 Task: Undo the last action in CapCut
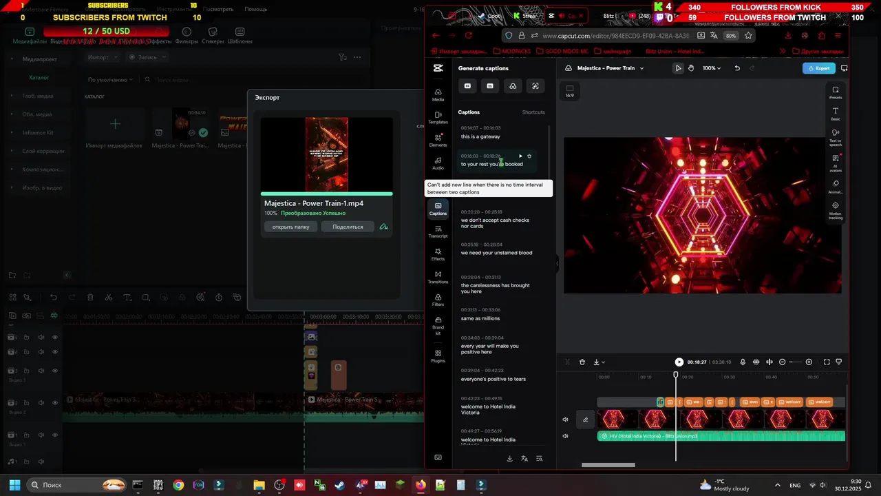point(737,68)
